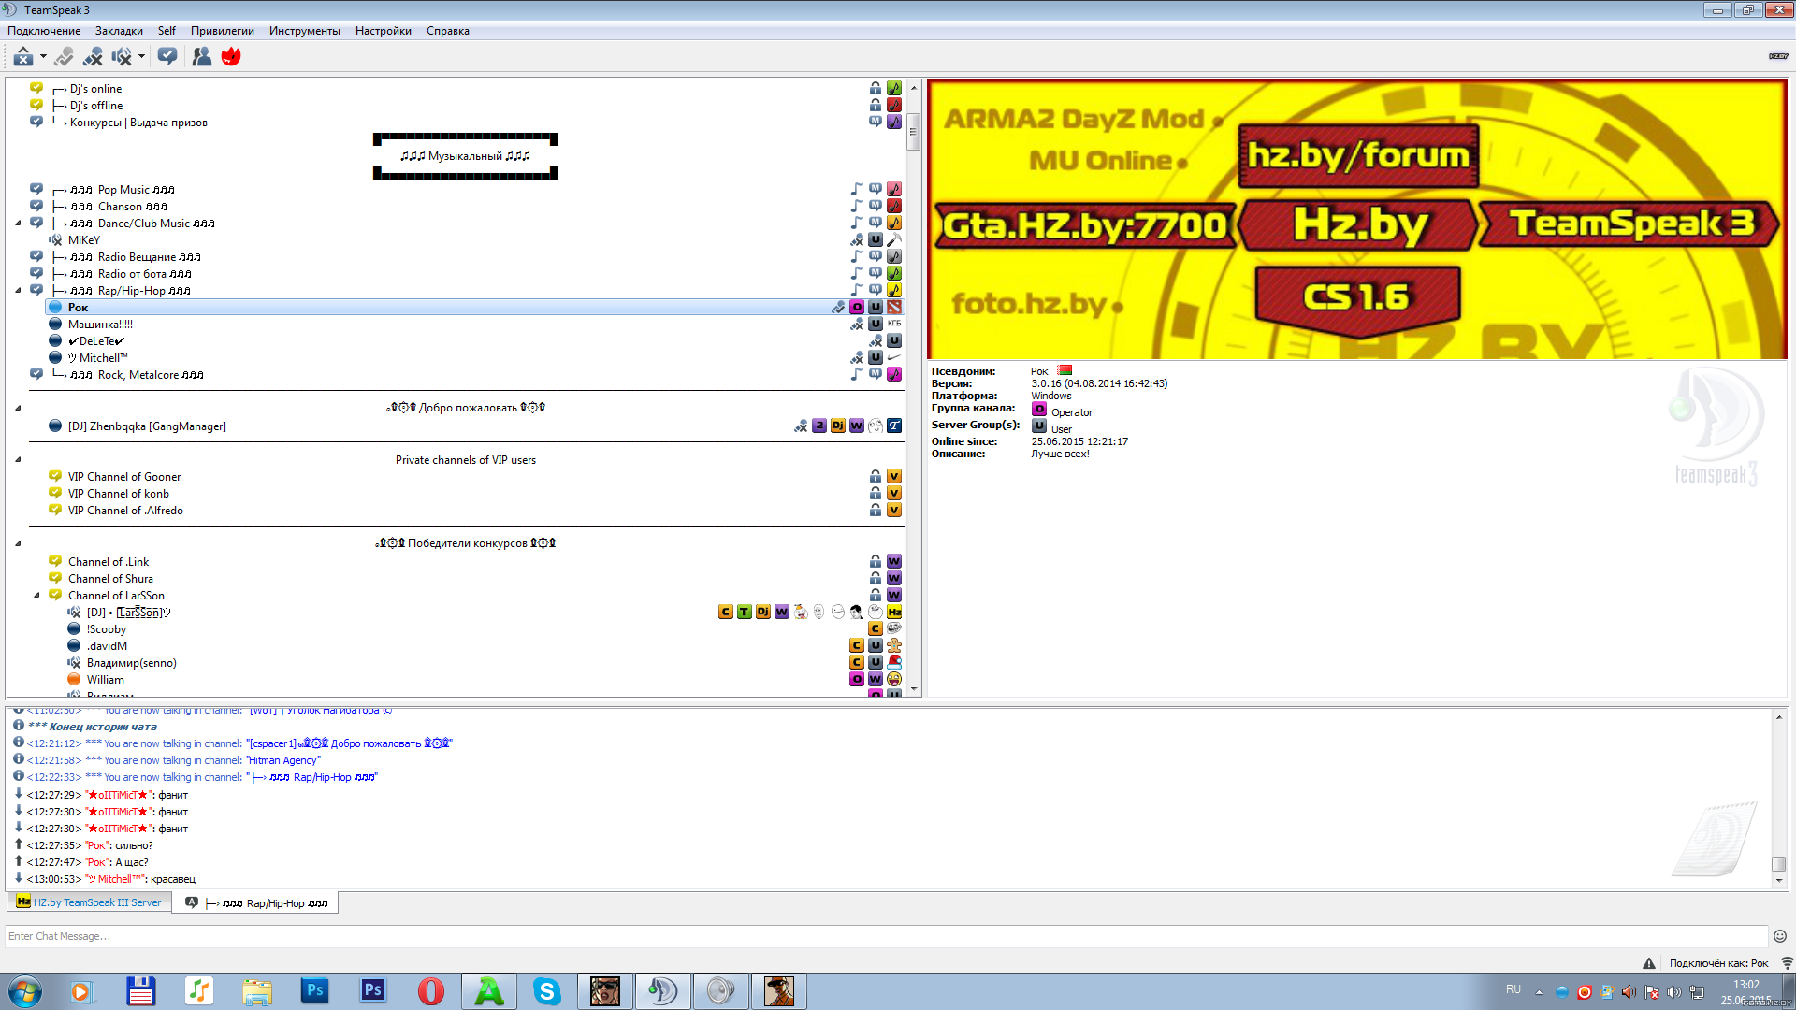Image resolution: width=1796 pixels, height=1010 pixels.
Task: Click the HZ.by server banner image
Action: pos(1357,220)
